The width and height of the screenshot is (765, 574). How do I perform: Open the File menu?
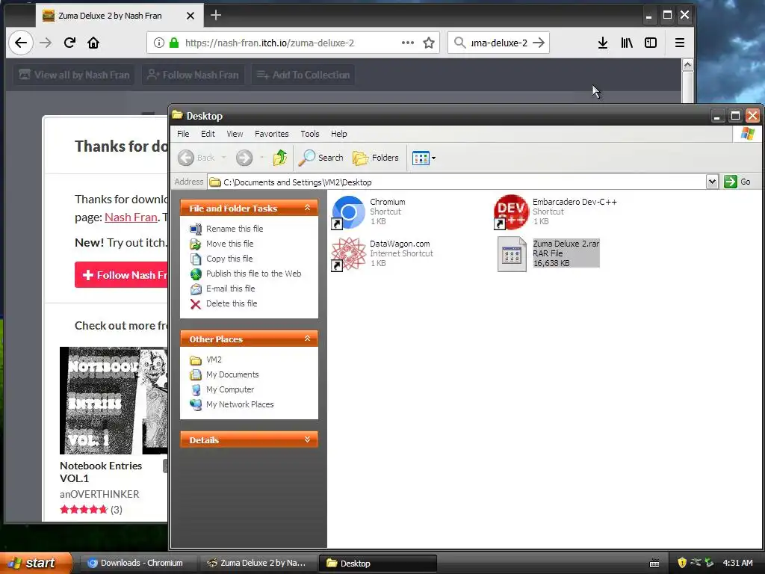pyautogui.click(x=183, y=134)
